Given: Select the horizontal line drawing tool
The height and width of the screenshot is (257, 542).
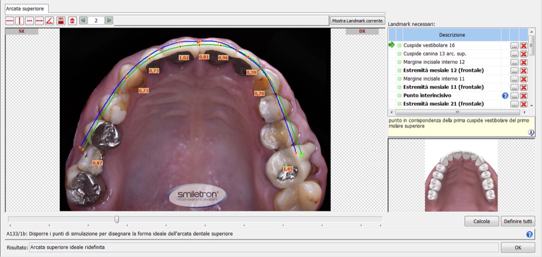Looking at the screenshot, I should [x=10, y=21].
